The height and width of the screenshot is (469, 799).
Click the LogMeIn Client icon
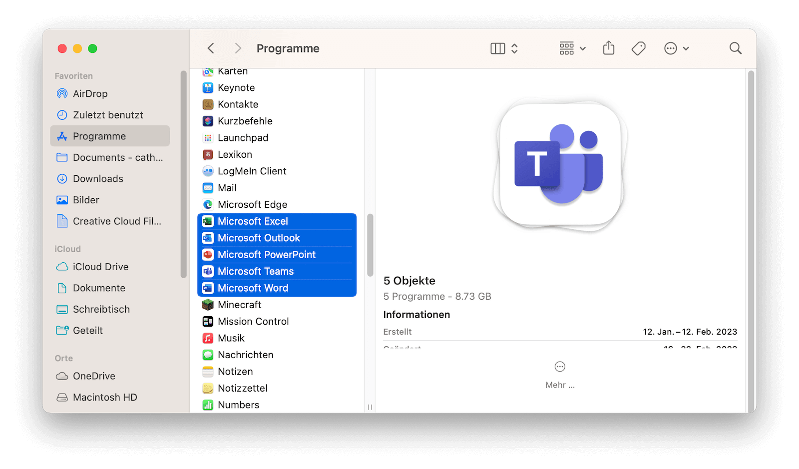coord(208,171)
